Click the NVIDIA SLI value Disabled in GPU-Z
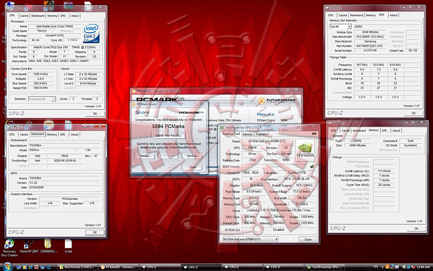This screenshot has width=433, height=271. tap(279, 230)
